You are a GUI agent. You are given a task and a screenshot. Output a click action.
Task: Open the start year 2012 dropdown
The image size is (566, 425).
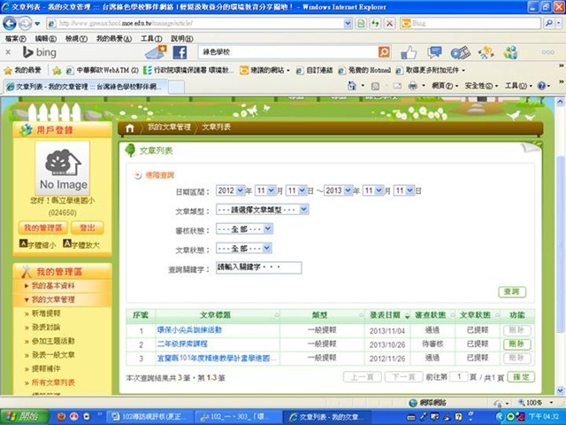[230, 190]
